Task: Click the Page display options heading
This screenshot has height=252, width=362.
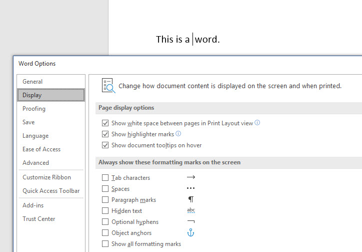Action: click(126, 108)
